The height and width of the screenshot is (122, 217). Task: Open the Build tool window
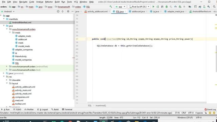[55, 109]
